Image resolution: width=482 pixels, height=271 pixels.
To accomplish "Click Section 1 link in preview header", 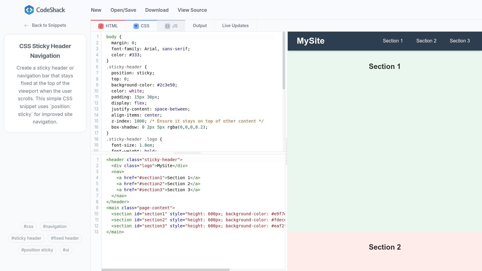I will [393, 41].
